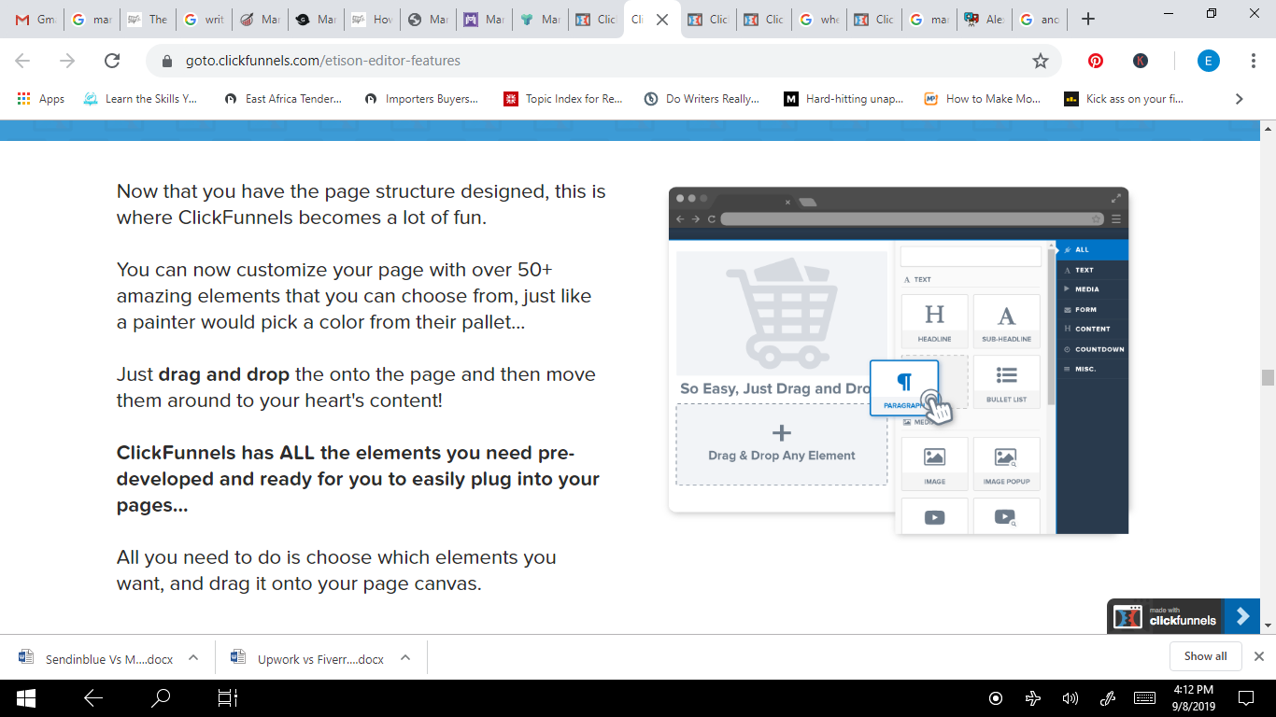Open the taskbar search magnifier

[161, 697]
